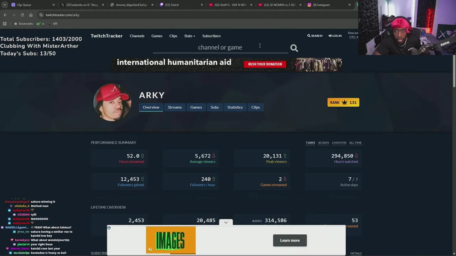Click the 12,453 Followers gained stat

(119, 181)
